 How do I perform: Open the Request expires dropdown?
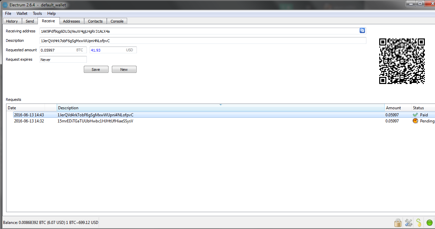63,59
